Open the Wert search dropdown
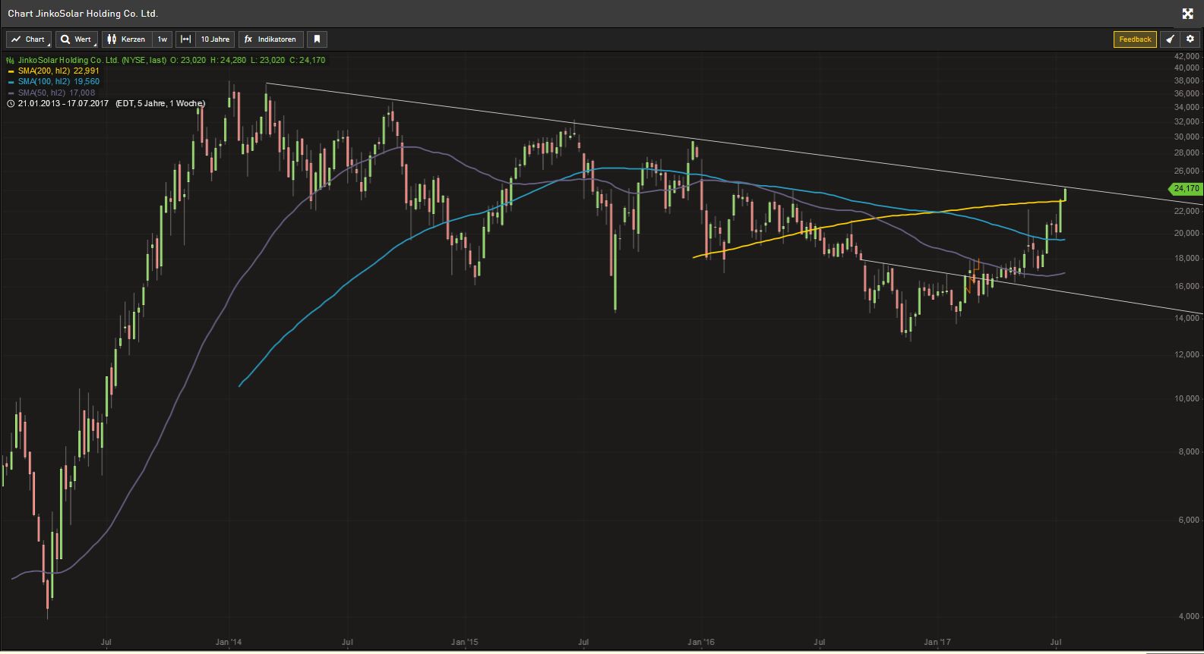Screen dimensions: 1204x654 pyautogui.click(x=76, y=39)
